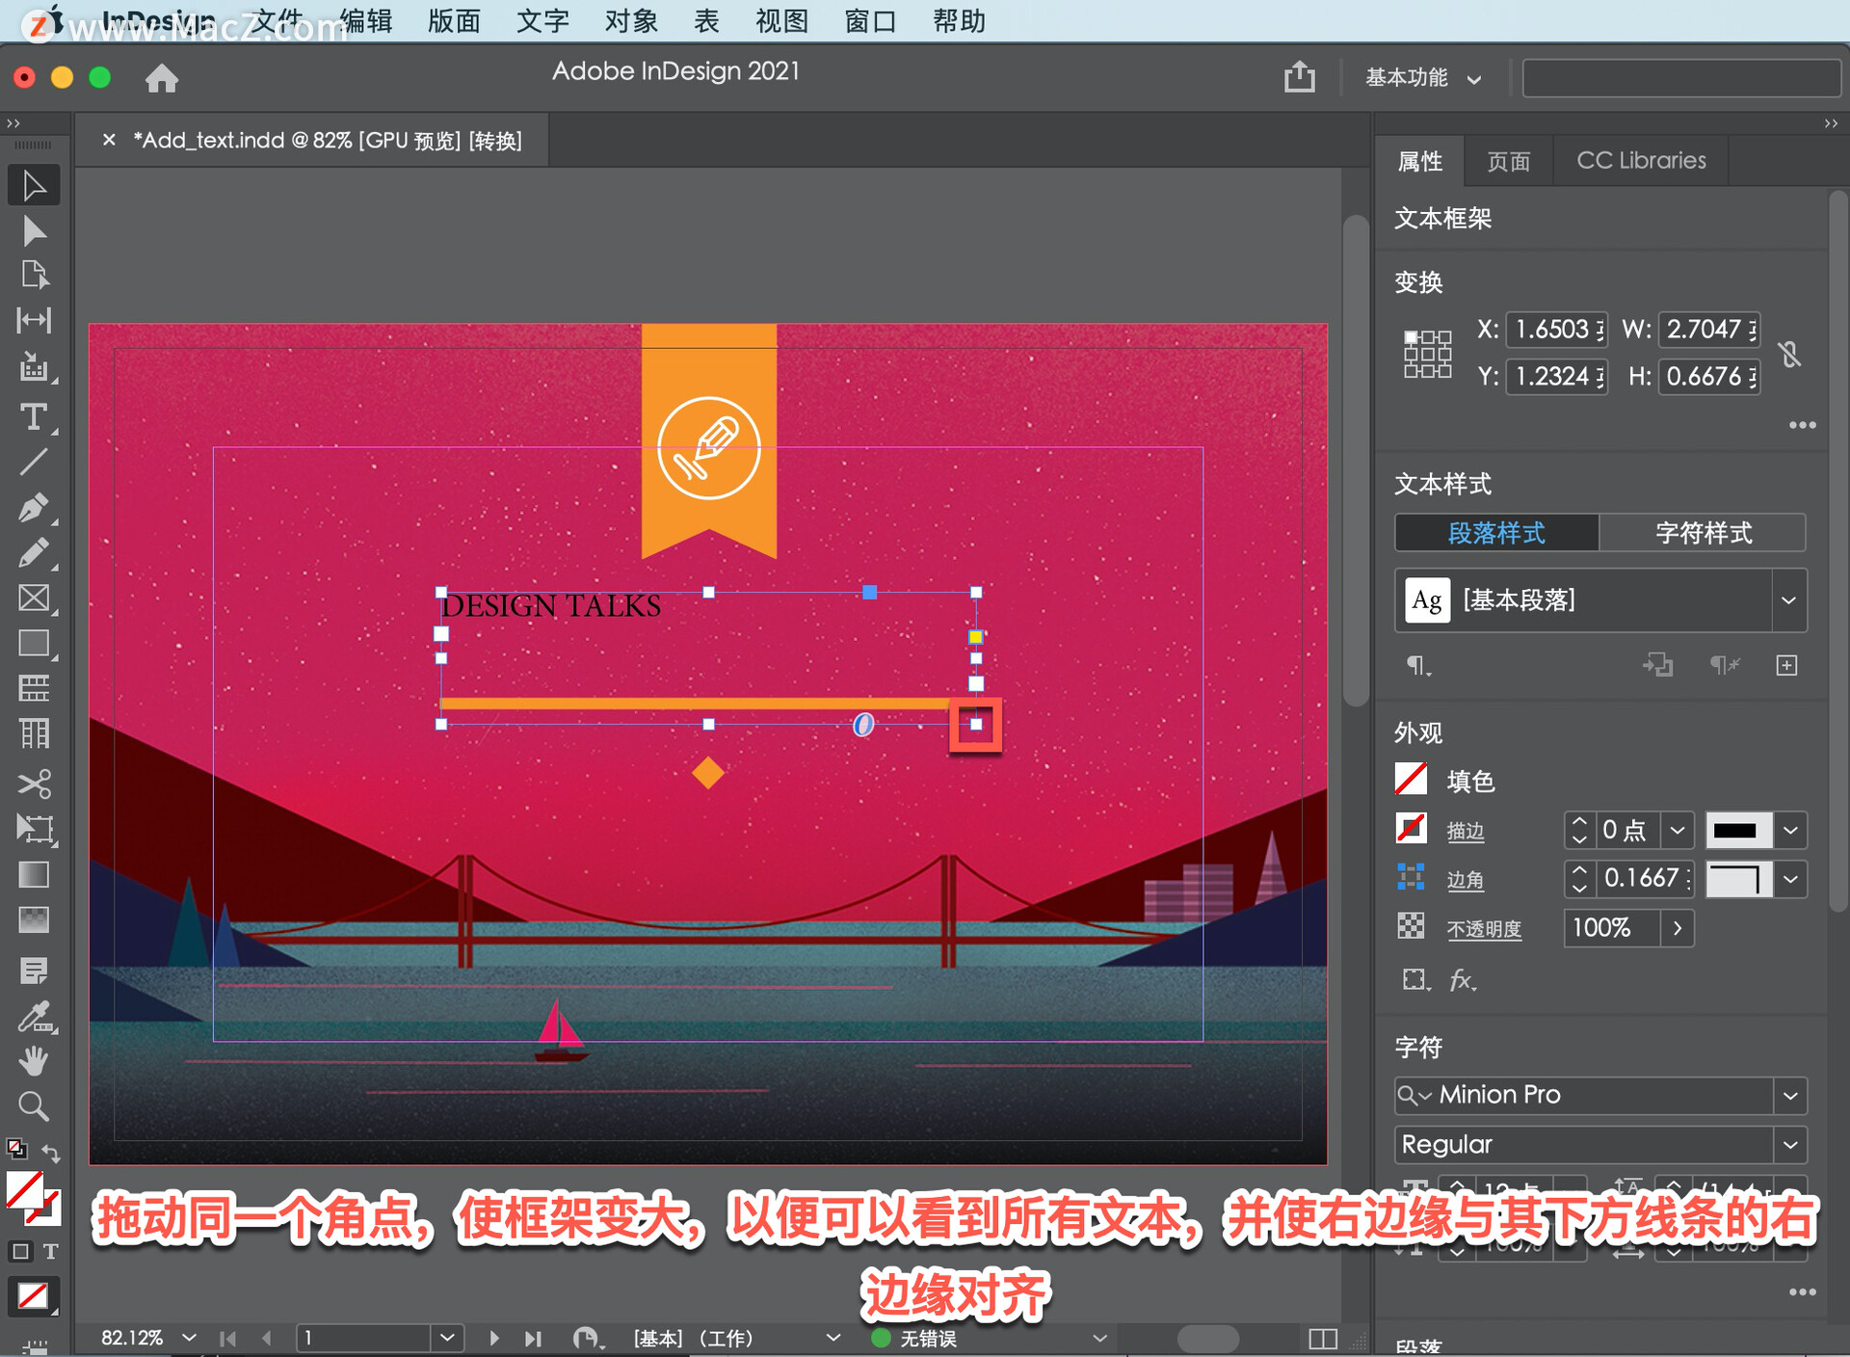Toggle split layout view icon
This screenshot has width=1850, height=1357.
[1323, 1339]
